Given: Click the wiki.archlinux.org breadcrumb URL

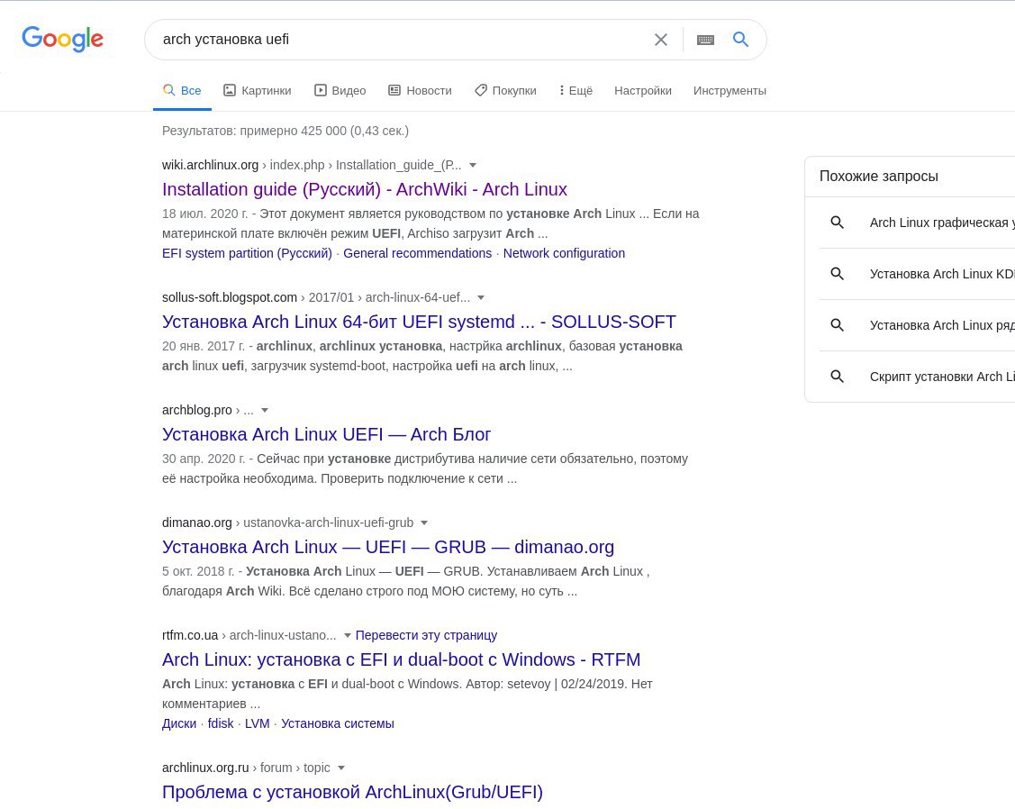Looking at the screenshot, I should (312, 165).
